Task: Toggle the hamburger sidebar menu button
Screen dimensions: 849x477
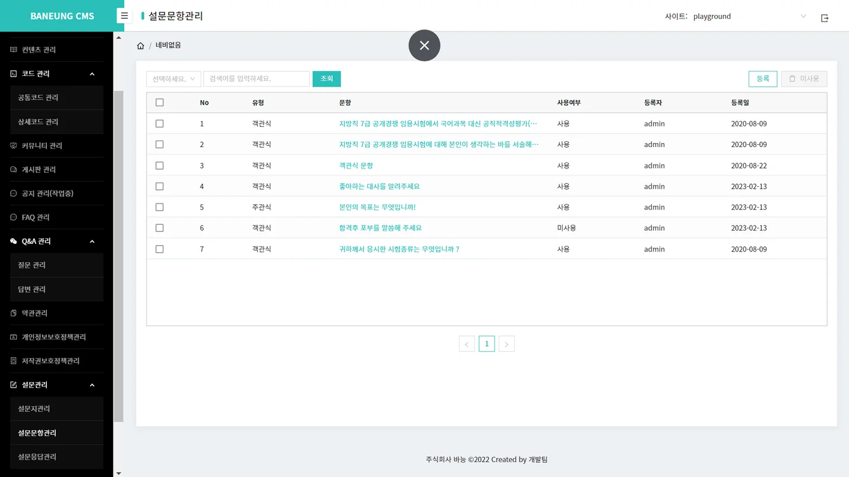Action: coord(124,16)
